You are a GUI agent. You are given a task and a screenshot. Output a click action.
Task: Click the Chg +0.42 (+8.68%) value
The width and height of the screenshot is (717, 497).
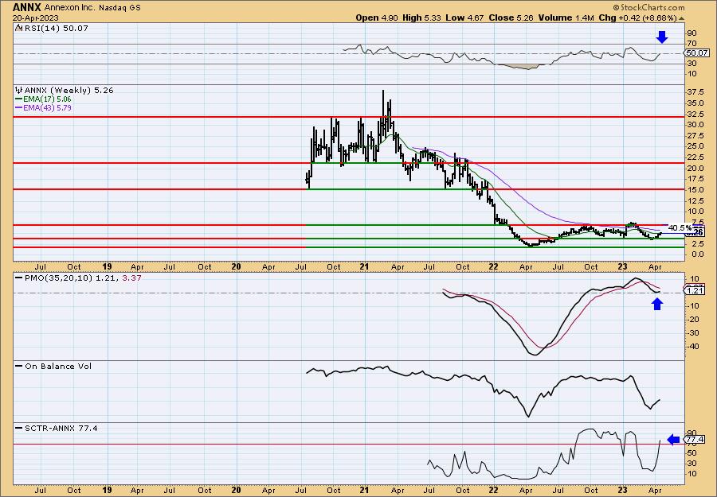coord(637,17)
